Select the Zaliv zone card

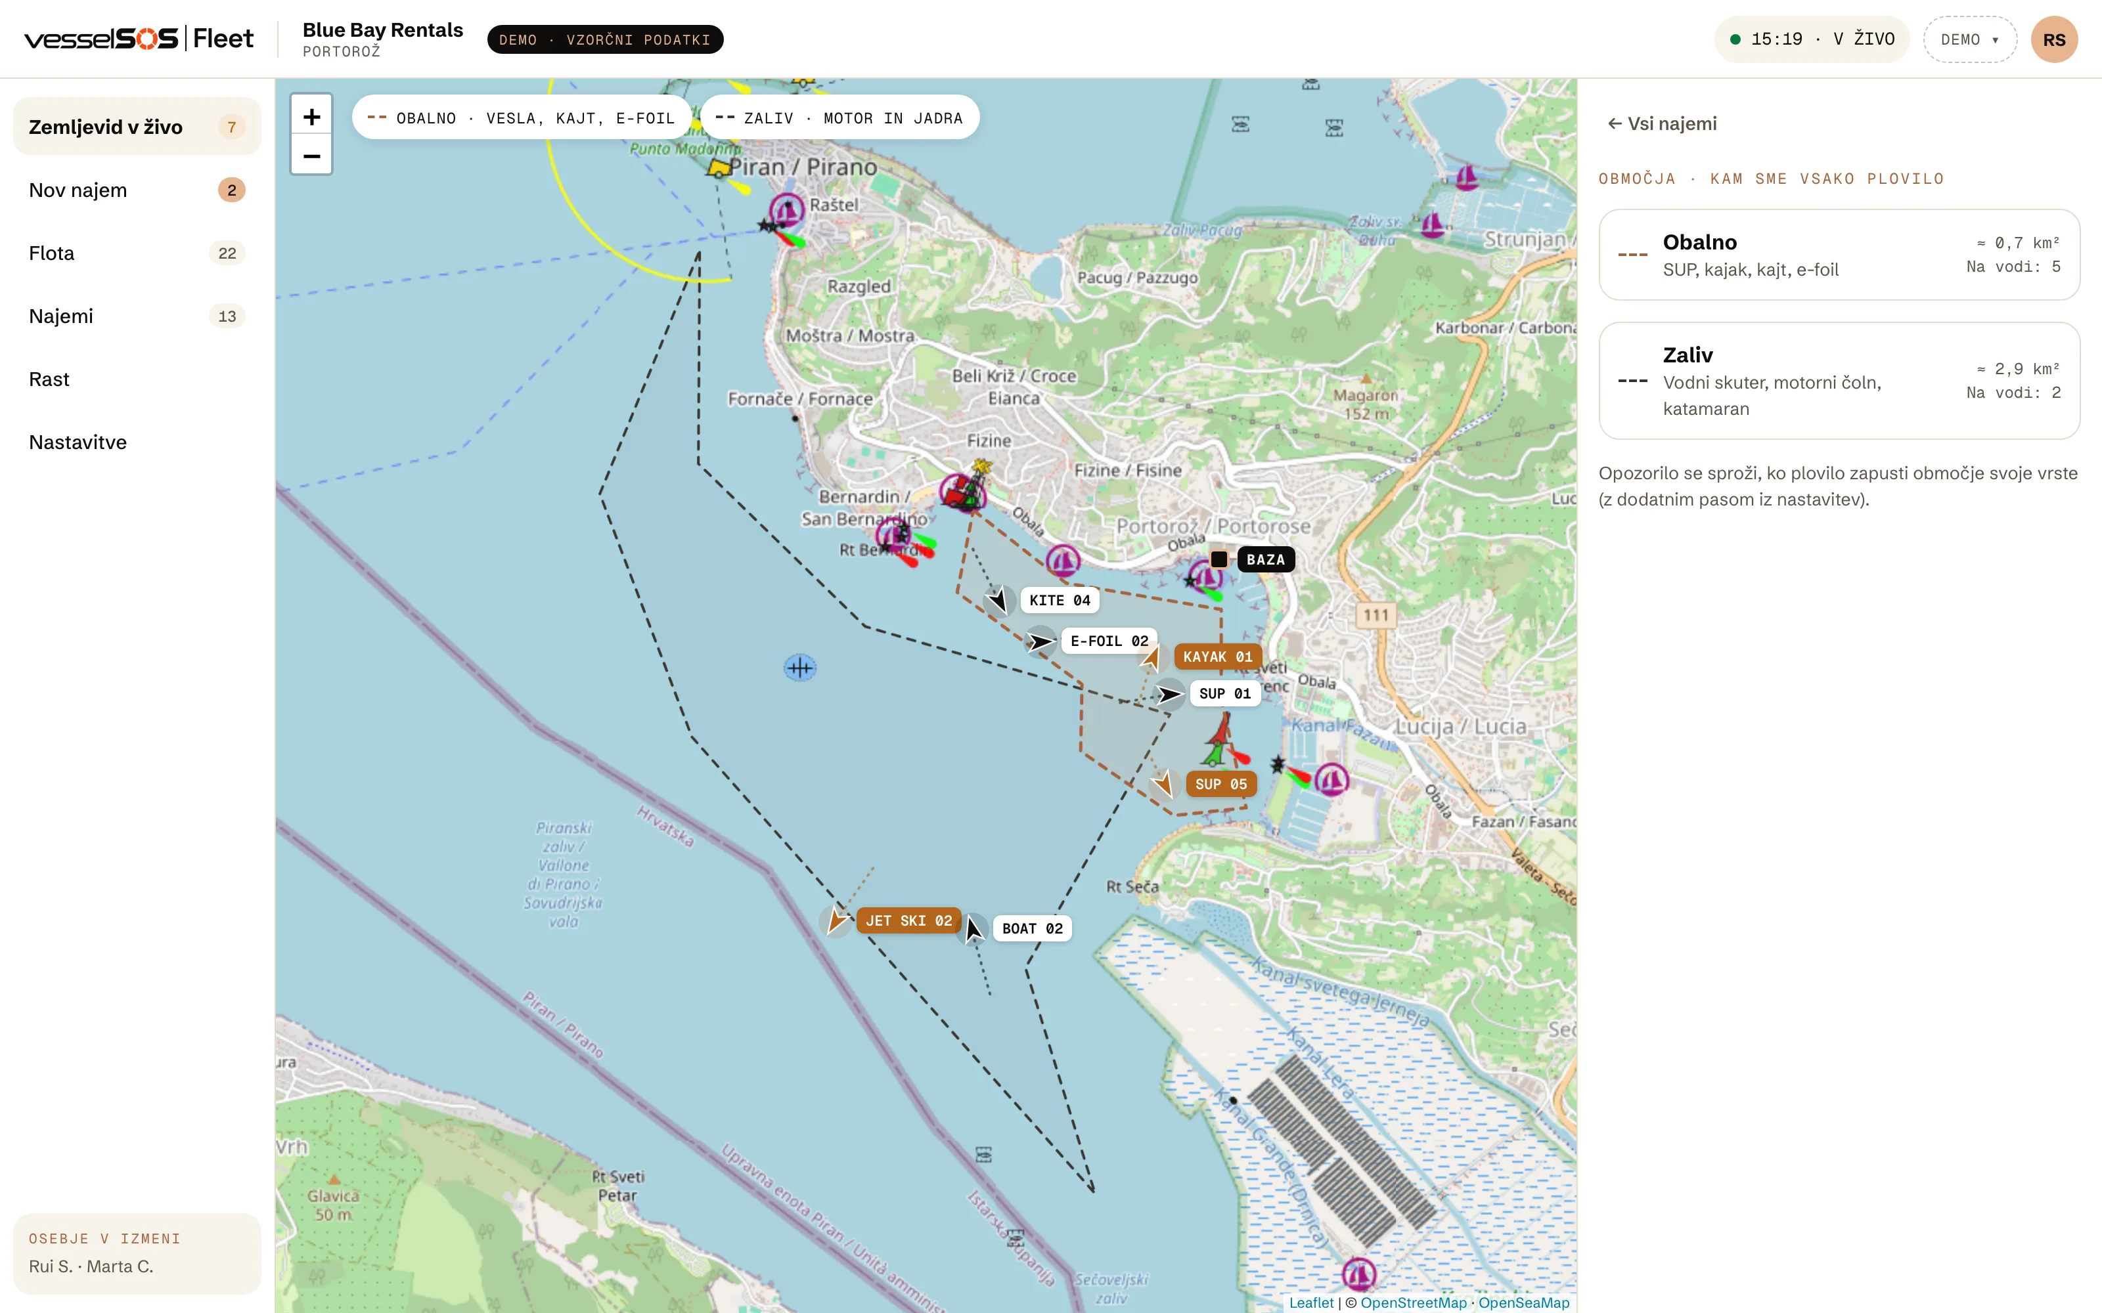click(1839, 380)
